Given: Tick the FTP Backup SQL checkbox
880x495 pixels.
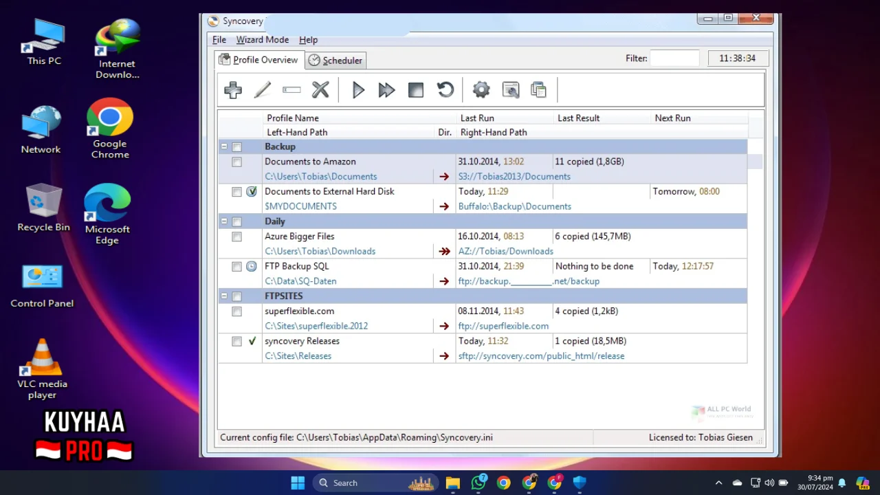Looking at the screenshot, I should 237,267.
